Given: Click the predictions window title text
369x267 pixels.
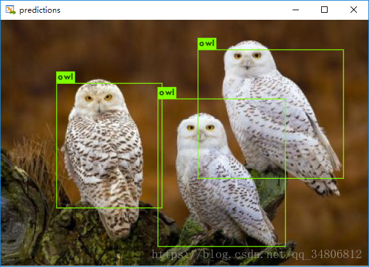Looking at the screenshot, I should click(40, 10).
